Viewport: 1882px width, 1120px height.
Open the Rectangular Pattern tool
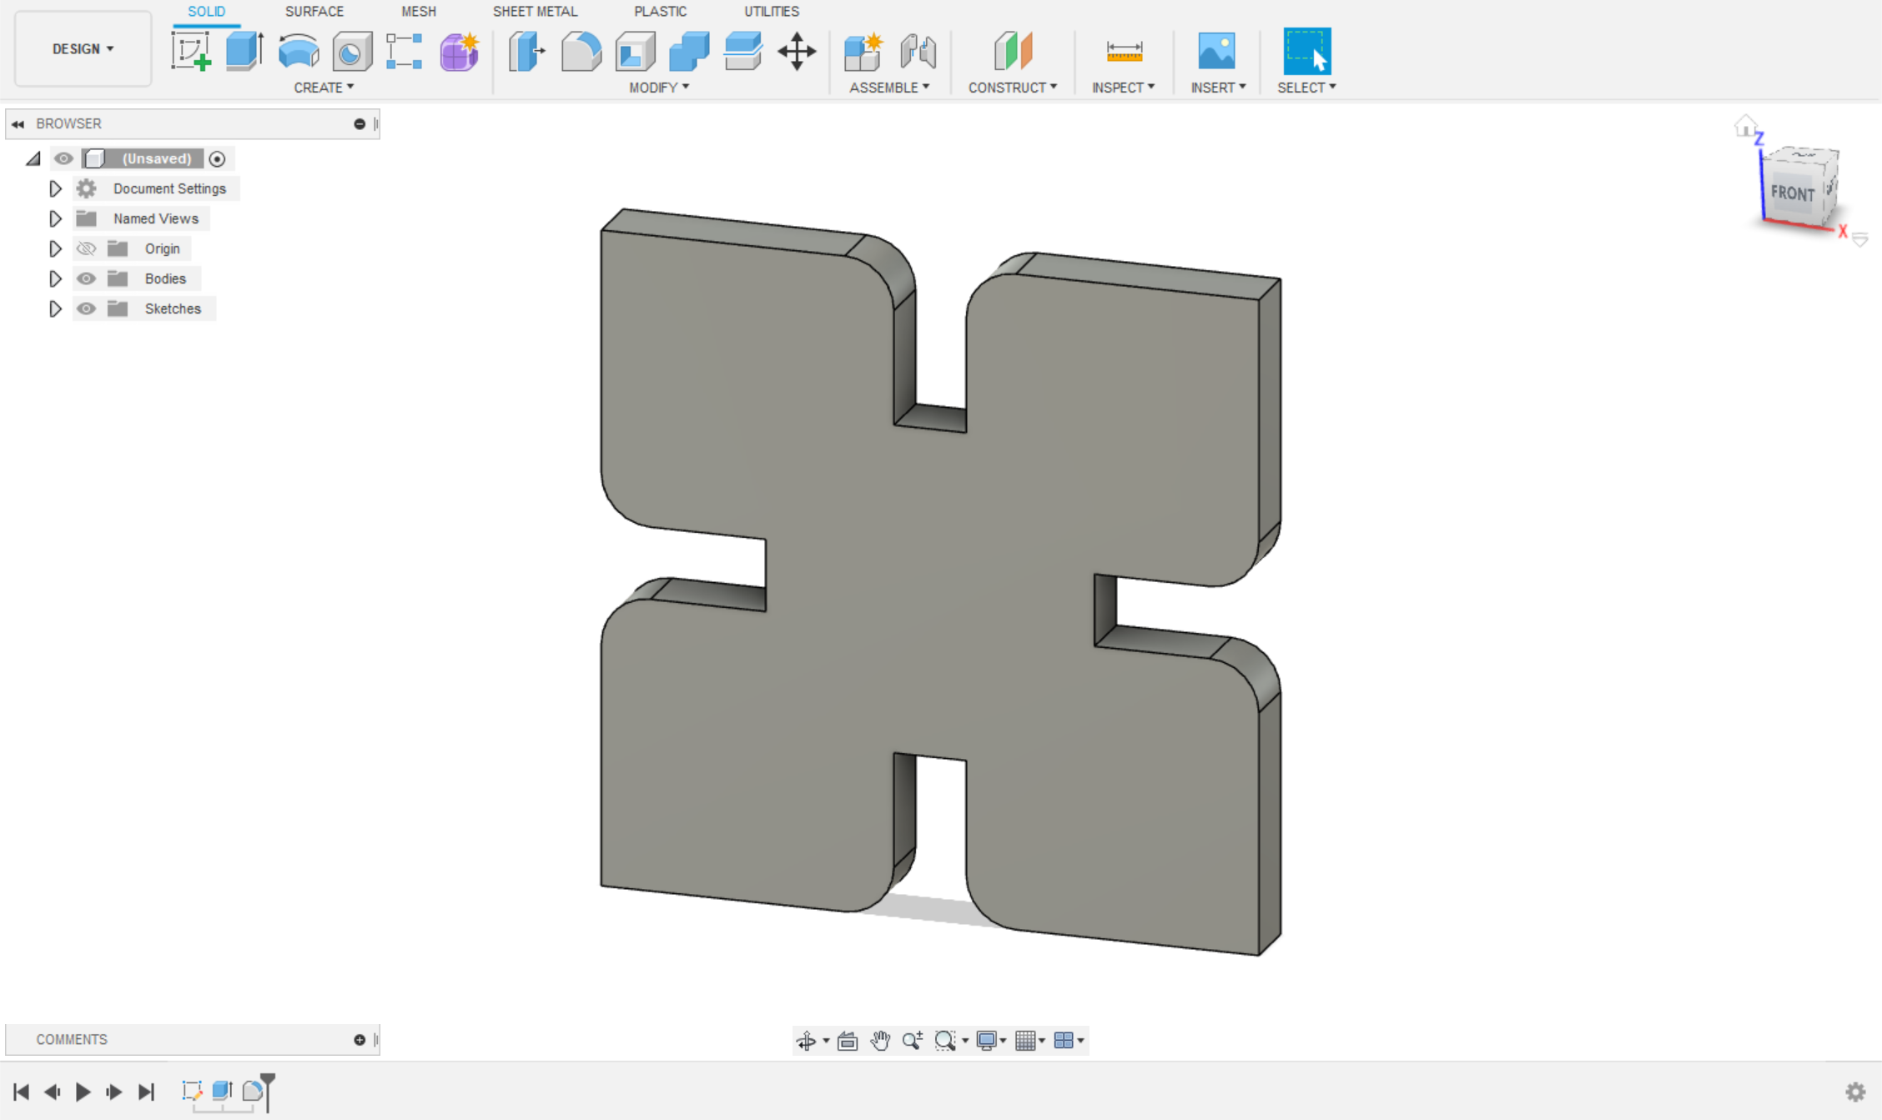tap(405, 51)
